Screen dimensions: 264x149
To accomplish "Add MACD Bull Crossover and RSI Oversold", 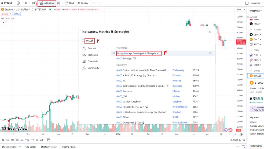I will point(140,86).
